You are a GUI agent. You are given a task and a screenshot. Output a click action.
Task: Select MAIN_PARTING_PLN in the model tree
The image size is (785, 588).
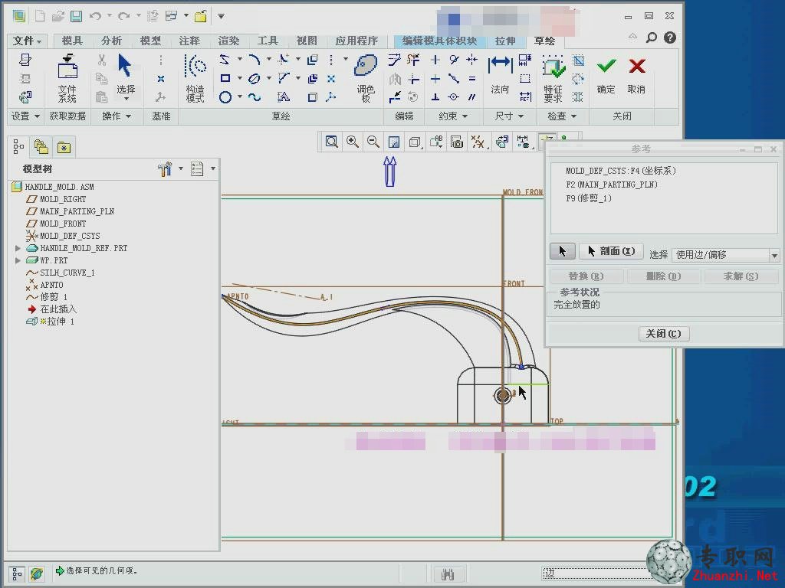tap(77, 211)
